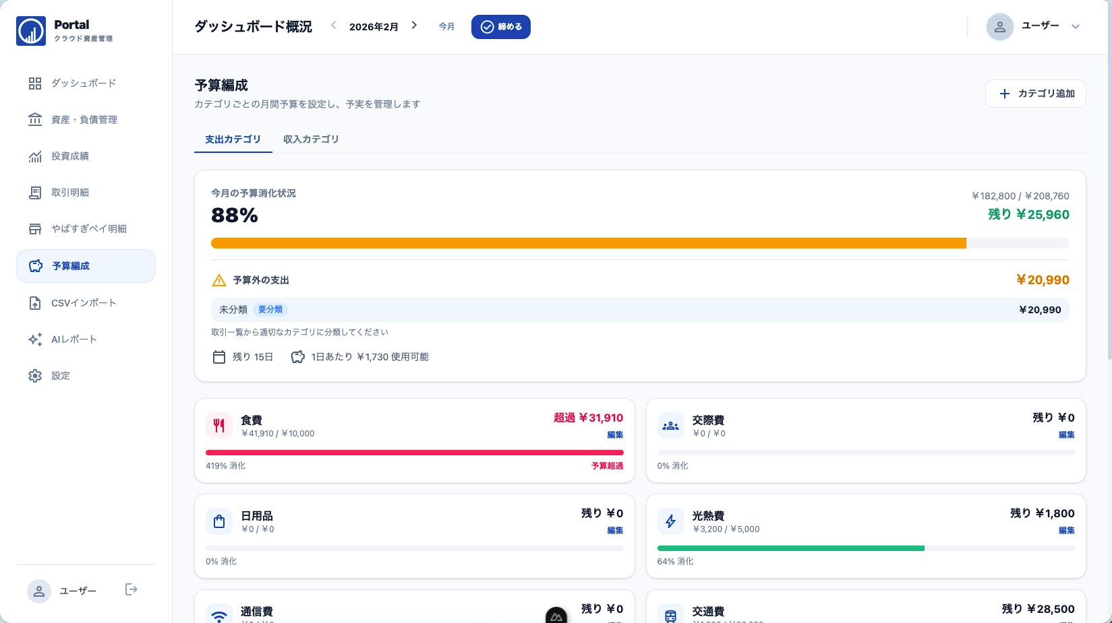Open 資産・負債管理 from the sidebar
Screen dimensions: 1112x623
(x=85, y=120)
